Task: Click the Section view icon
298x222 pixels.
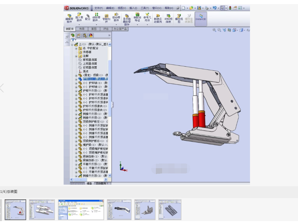Action: [229, 30]
